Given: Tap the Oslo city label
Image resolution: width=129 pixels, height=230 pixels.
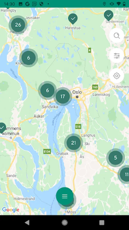Looking at the screenshot, I should 77,92.
